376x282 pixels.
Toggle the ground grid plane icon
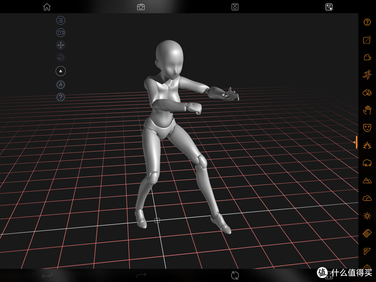pos(367,234)
